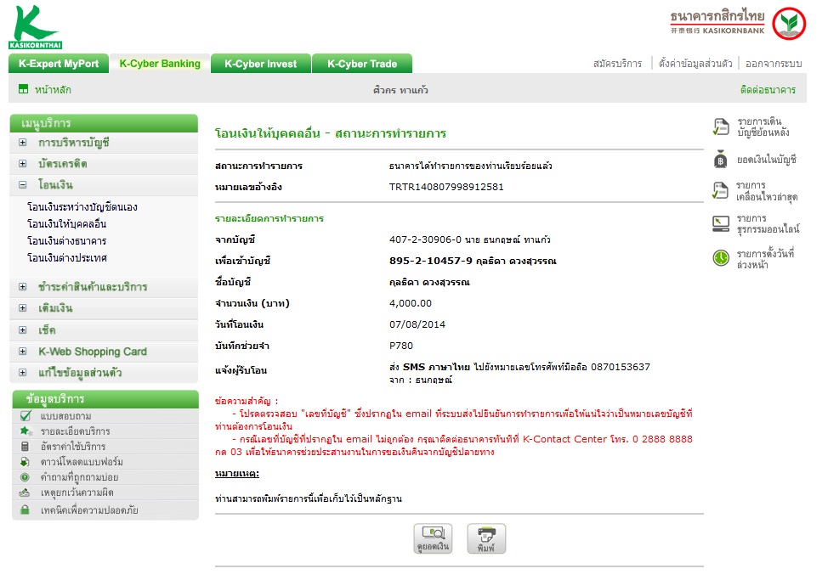
Task: Click the mobile number 0870153637
Action: coord(621,367)
